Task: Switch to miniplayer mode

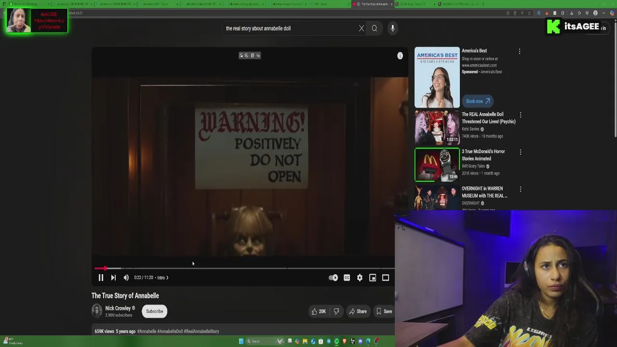Action: tap(373, 278)
